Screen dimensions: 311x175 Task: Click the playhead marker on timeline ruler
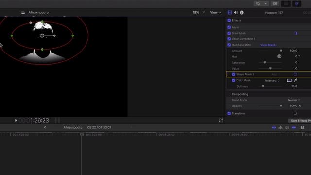click(81, 134)
